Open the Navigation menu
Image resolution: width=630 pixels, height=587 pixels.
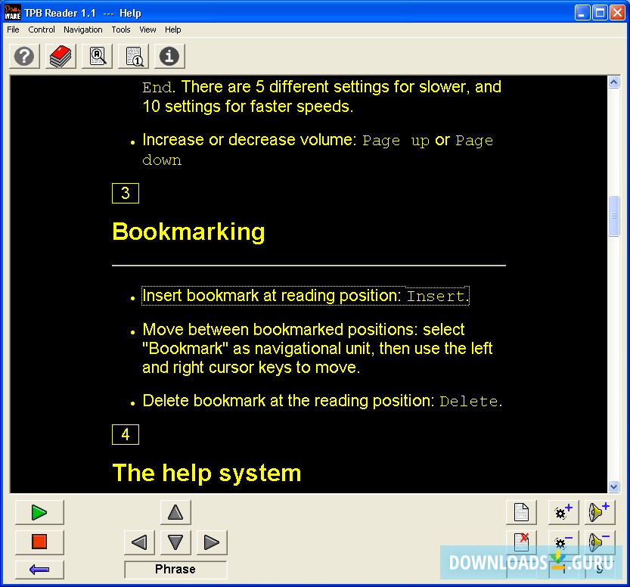(x=82, y=30)
